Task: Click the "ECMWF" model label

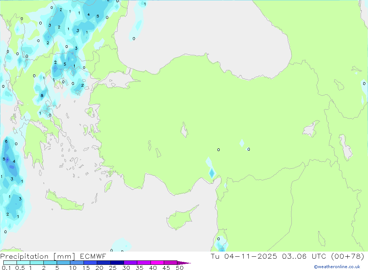Action: [x=93, y=256]
